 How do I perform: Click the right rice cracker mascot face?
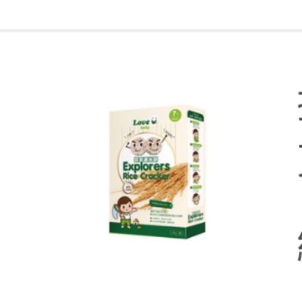coord(154,146)
